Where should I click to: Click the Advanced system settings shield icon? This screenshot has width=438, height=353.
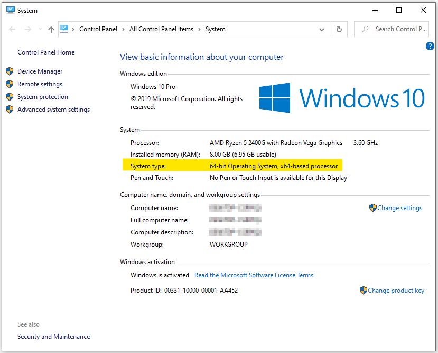click(10, 110)
